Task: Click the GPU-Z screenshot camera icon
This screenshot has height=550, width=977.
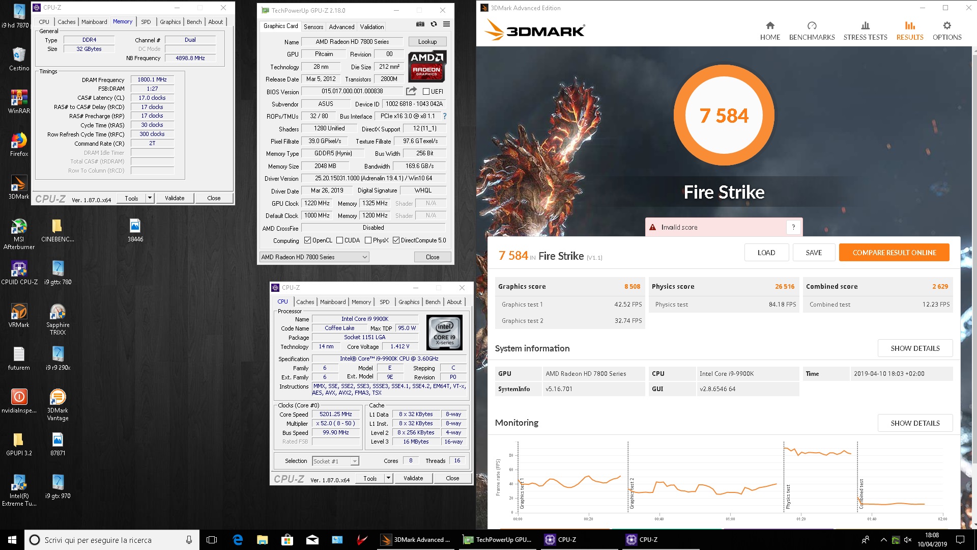Action: coord(420,24)
